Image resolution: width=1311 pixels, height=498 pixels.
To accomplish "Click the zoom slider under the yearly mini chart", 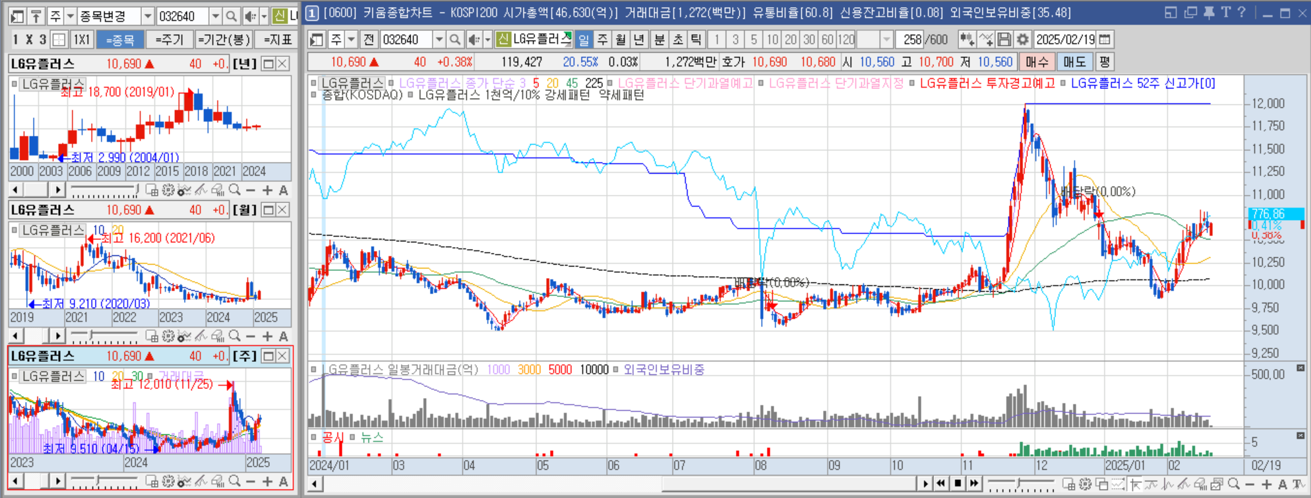I will click(104, 190).
